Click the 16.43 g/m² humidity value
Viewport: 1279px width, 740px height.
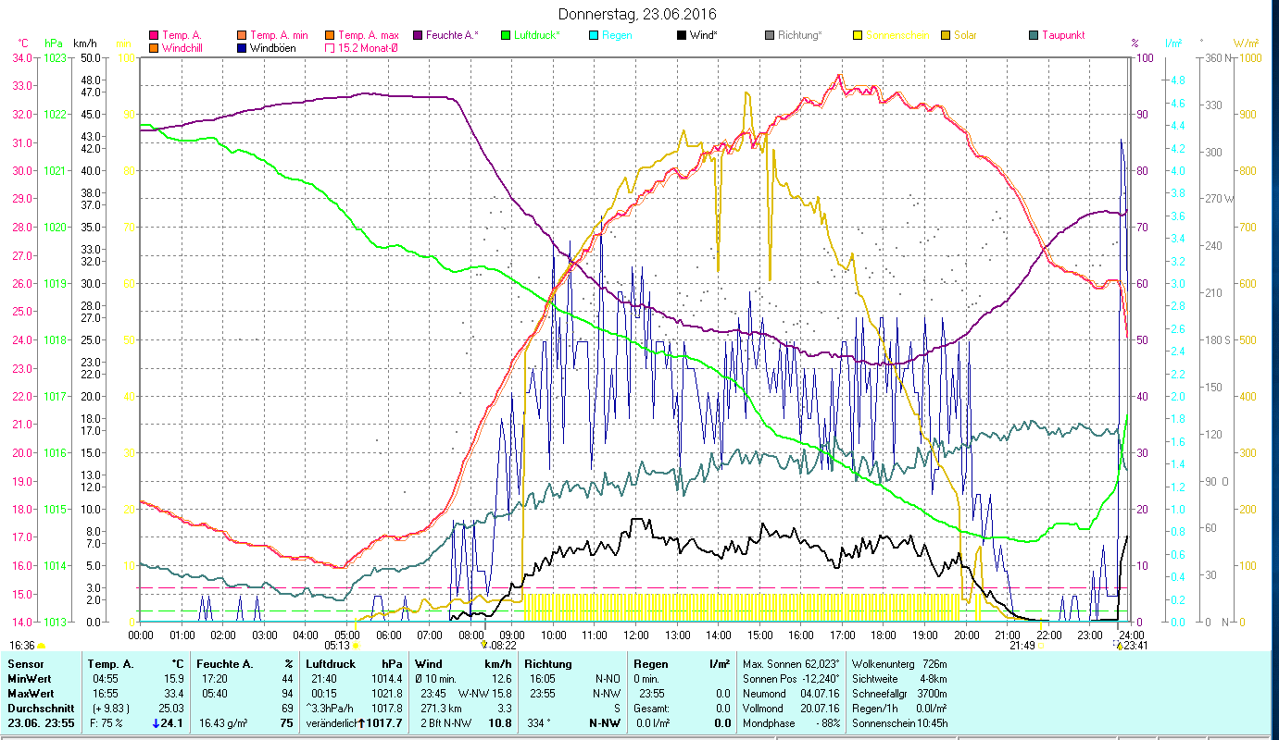(x=223, y=723)
